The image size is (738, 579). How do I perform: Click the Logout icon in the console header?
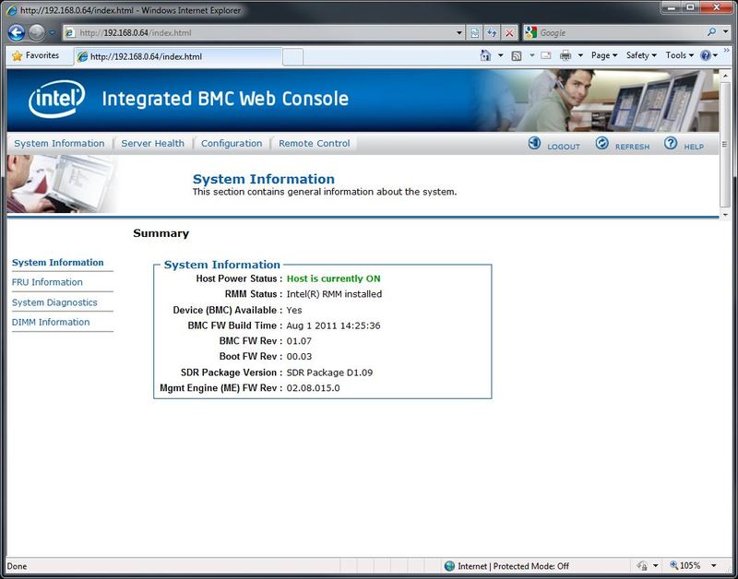point(535,144)
